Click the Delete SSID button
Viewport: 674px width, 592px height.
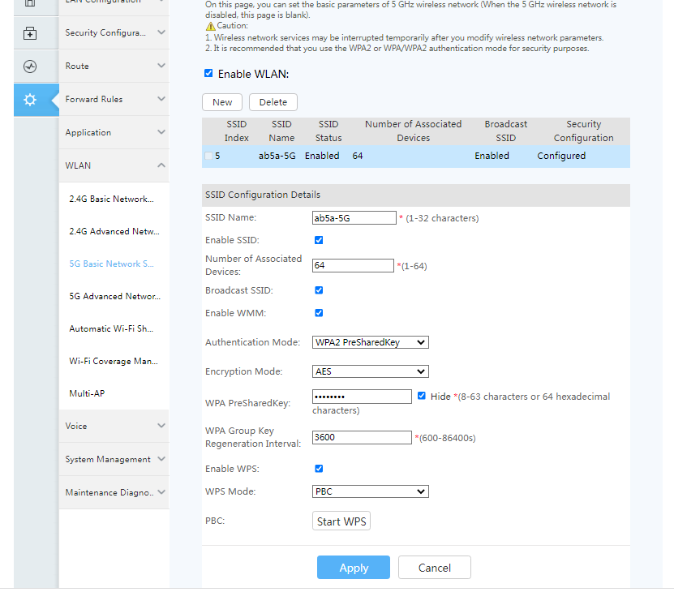273,102
